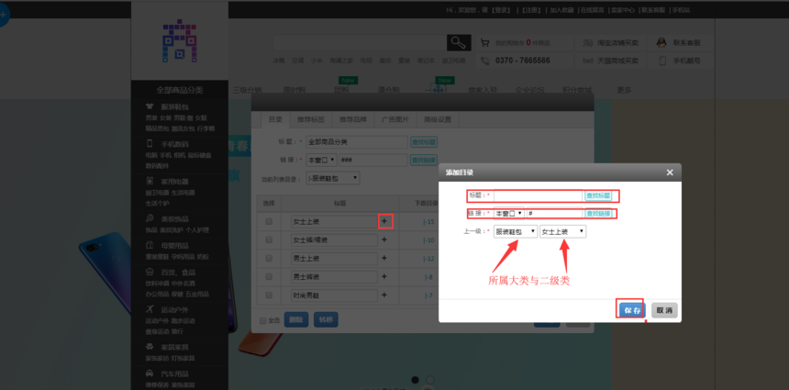Click the blue 转移 button
The image size is (789, 390).
326,319
